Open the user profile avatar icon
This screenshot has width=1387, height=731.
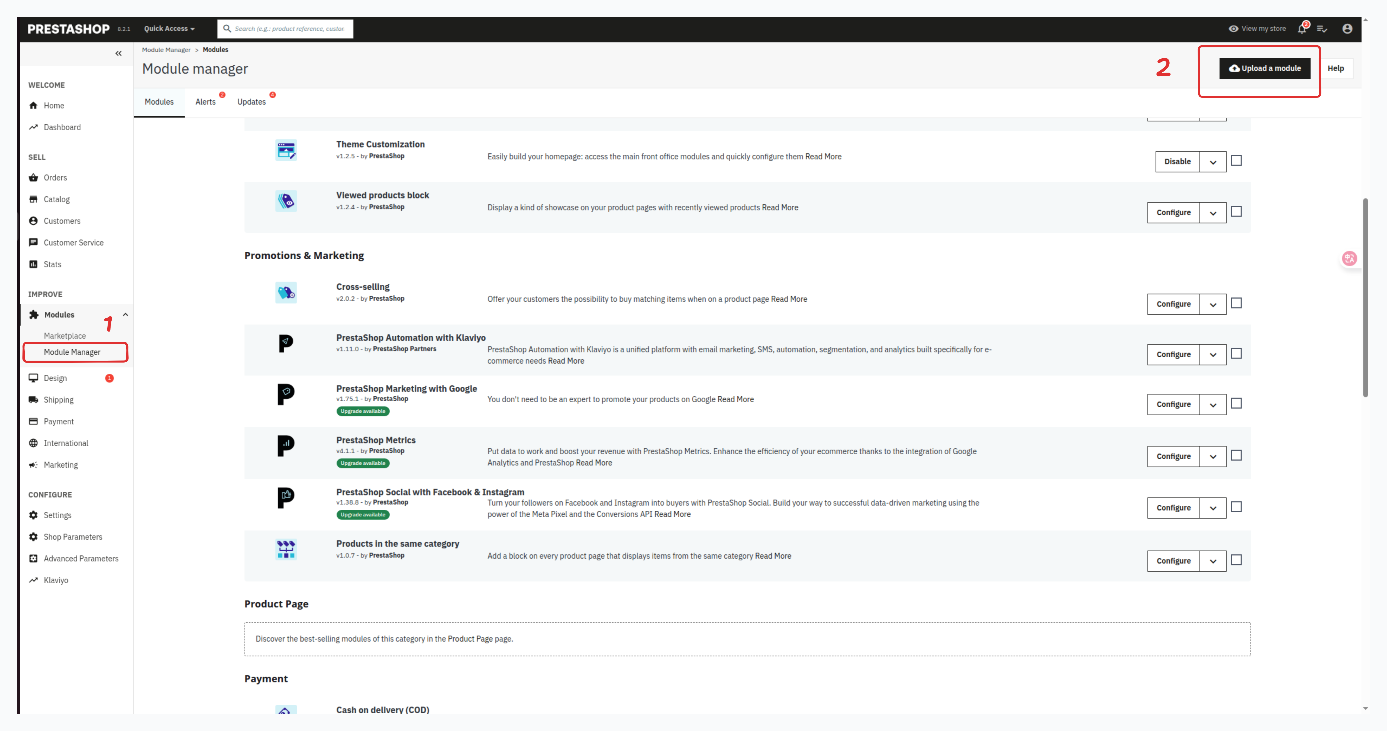pos(1347,28)
